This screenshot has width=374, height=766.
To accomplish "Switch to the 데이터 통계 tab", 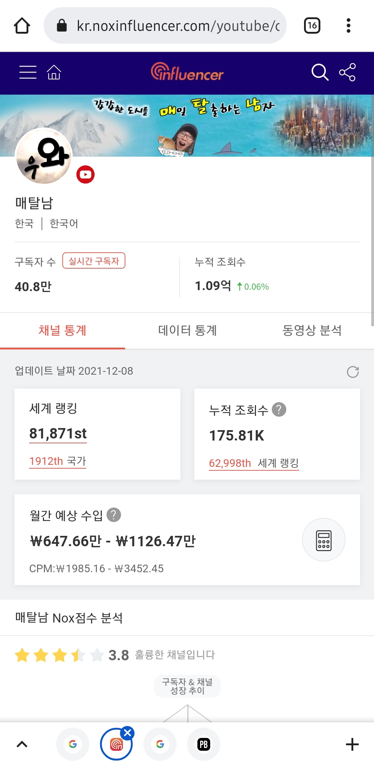I will coord(187,330).
